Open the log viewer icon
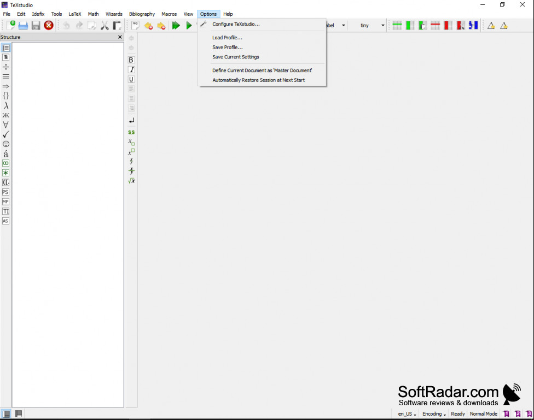Screen dimensions: 534x420 [x=135, y=25]
